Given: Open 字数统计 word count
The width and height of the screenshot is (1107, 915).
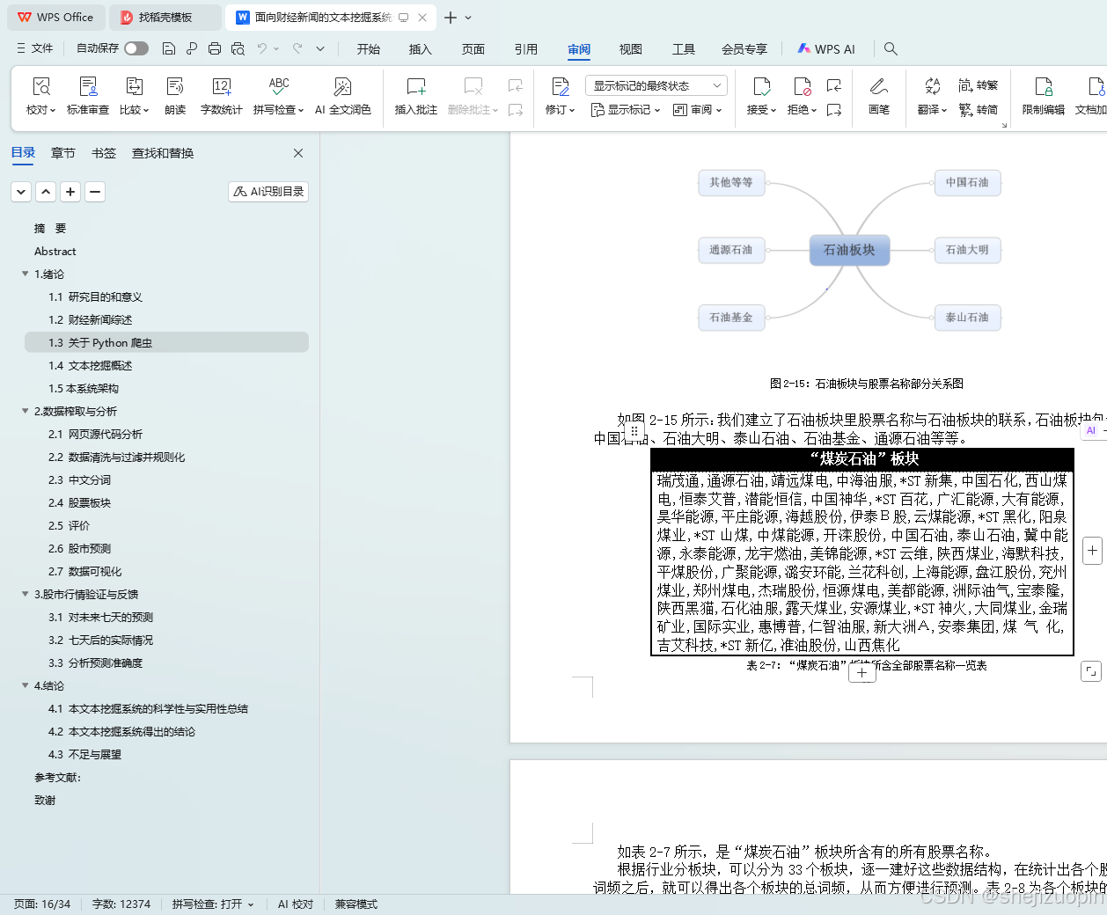Looking at the screenshot, I should (x=222, y=96).
